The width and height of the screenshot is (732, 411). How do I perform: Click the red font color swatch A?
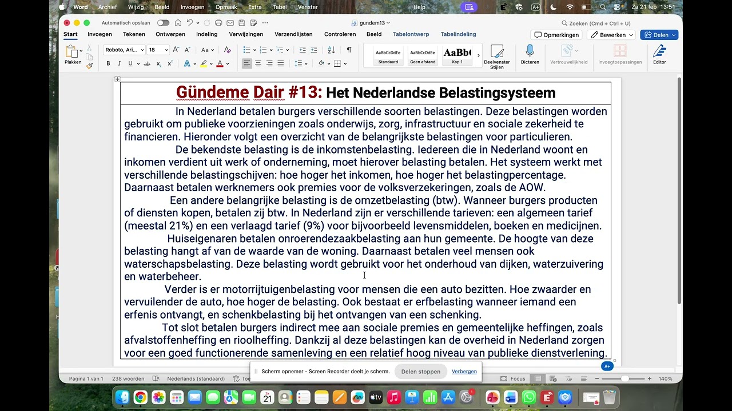[220, 63]
